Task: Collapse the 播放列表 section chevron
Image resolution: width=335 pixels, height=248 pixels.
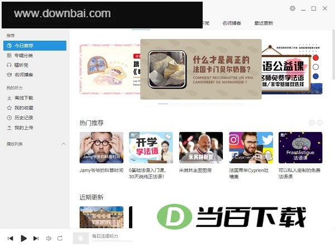Action: pos(64,144)
